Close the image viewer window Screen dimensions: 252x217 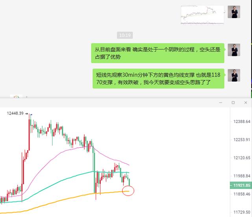[x=246, y=102]
